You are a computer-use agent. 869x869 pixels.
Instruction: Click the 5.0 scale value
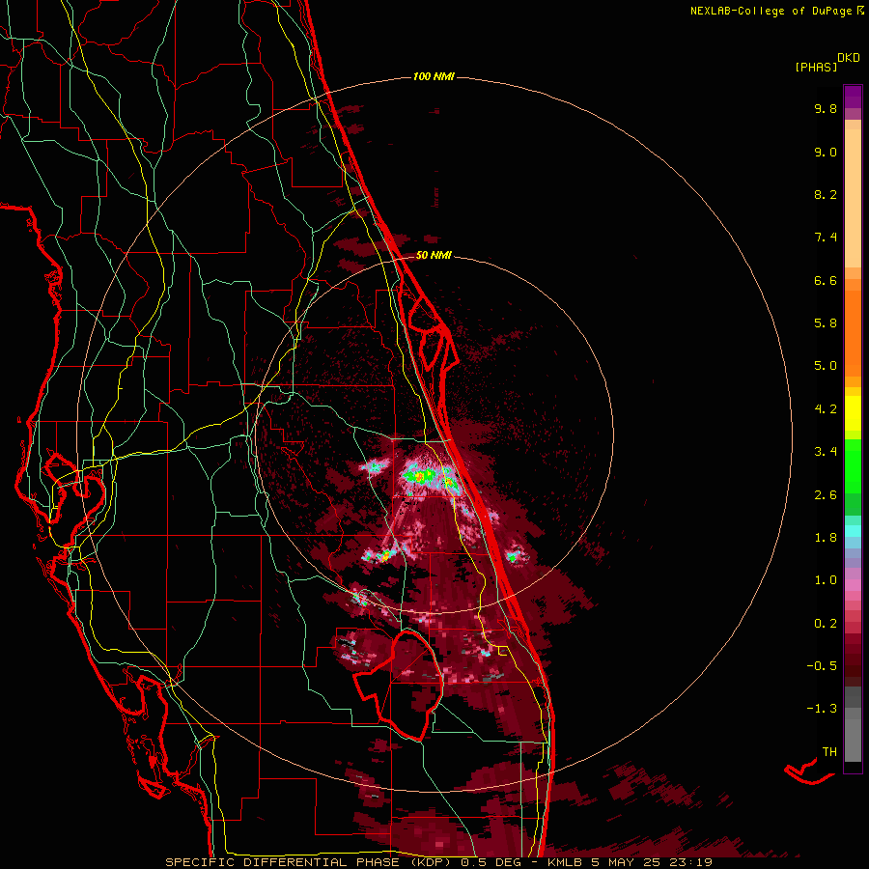[x=826, y=366]
